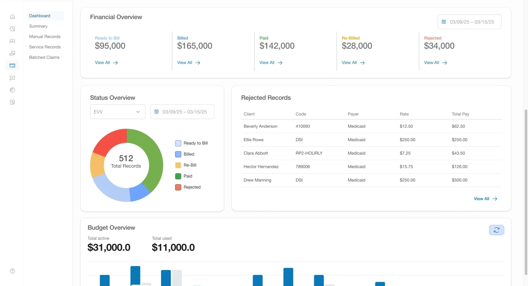Click the Code column header
This screenshot has width=528, height=286.
[301, 114]
